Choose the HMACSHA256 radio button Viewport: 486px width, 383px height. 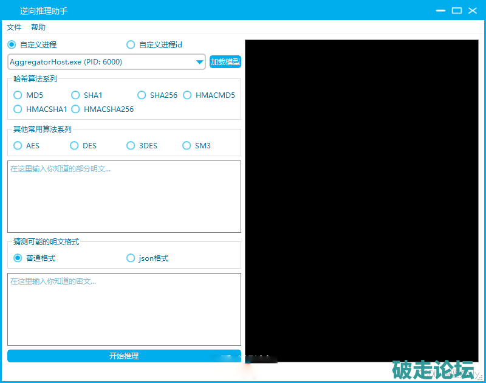76,109
